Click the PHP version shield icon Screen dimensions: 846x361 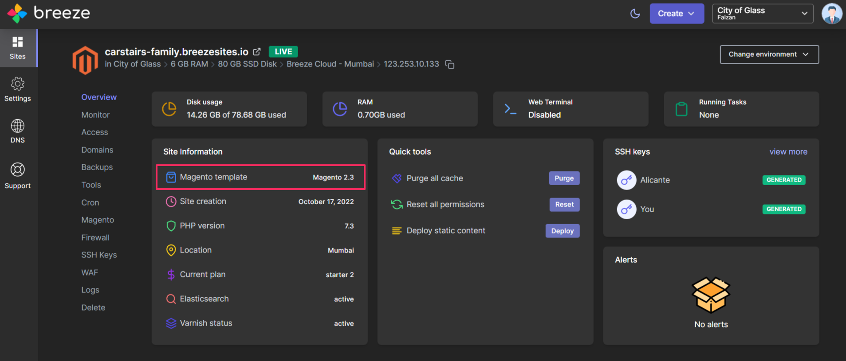(171, 226)
